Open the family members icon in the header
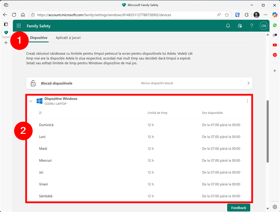This screenshot has height=212, width=280. click(x=240, y=26)
